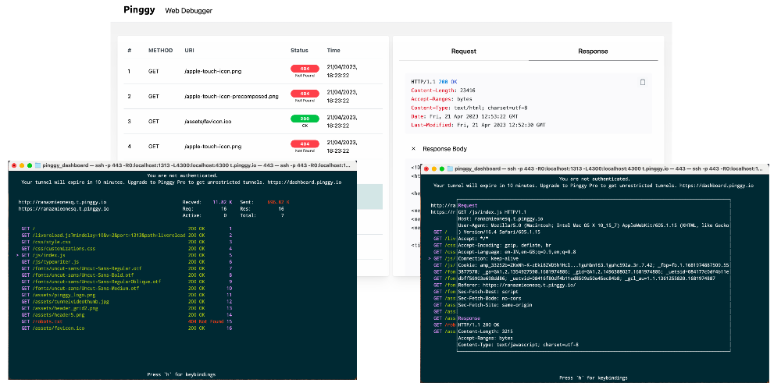Collapse the Response Body section
This screenshot has width=781, height=390.
coord(413,149)
